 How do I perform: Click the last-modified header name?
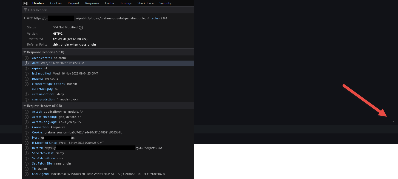pyautogui.click(x=41, y=73)
